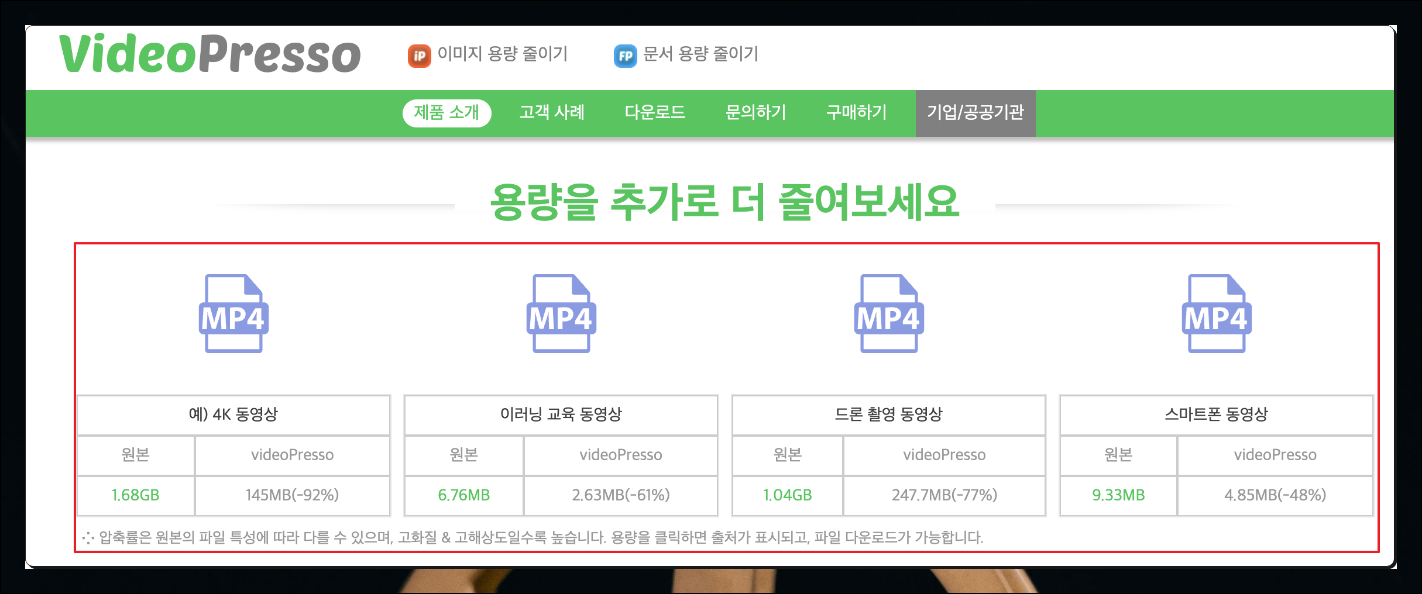1422x594 pixels.
Task: Click the 4.85MB(-48%) compressed value
Action: 1275,495
